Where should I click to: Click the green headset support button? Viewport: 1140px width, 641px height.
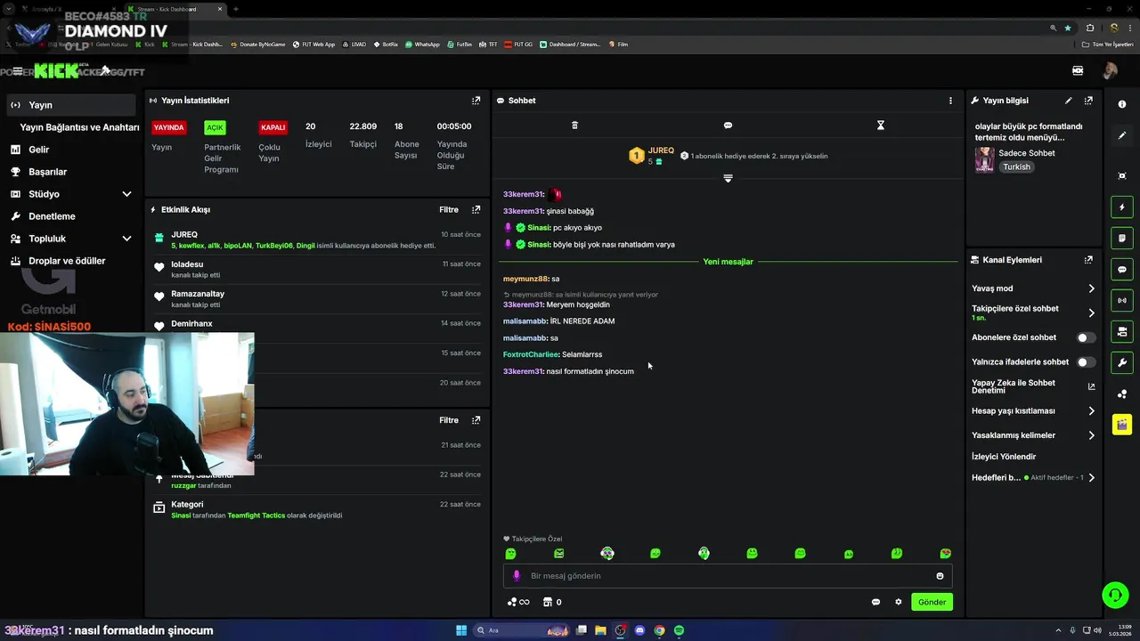[x=1114, y=595]
